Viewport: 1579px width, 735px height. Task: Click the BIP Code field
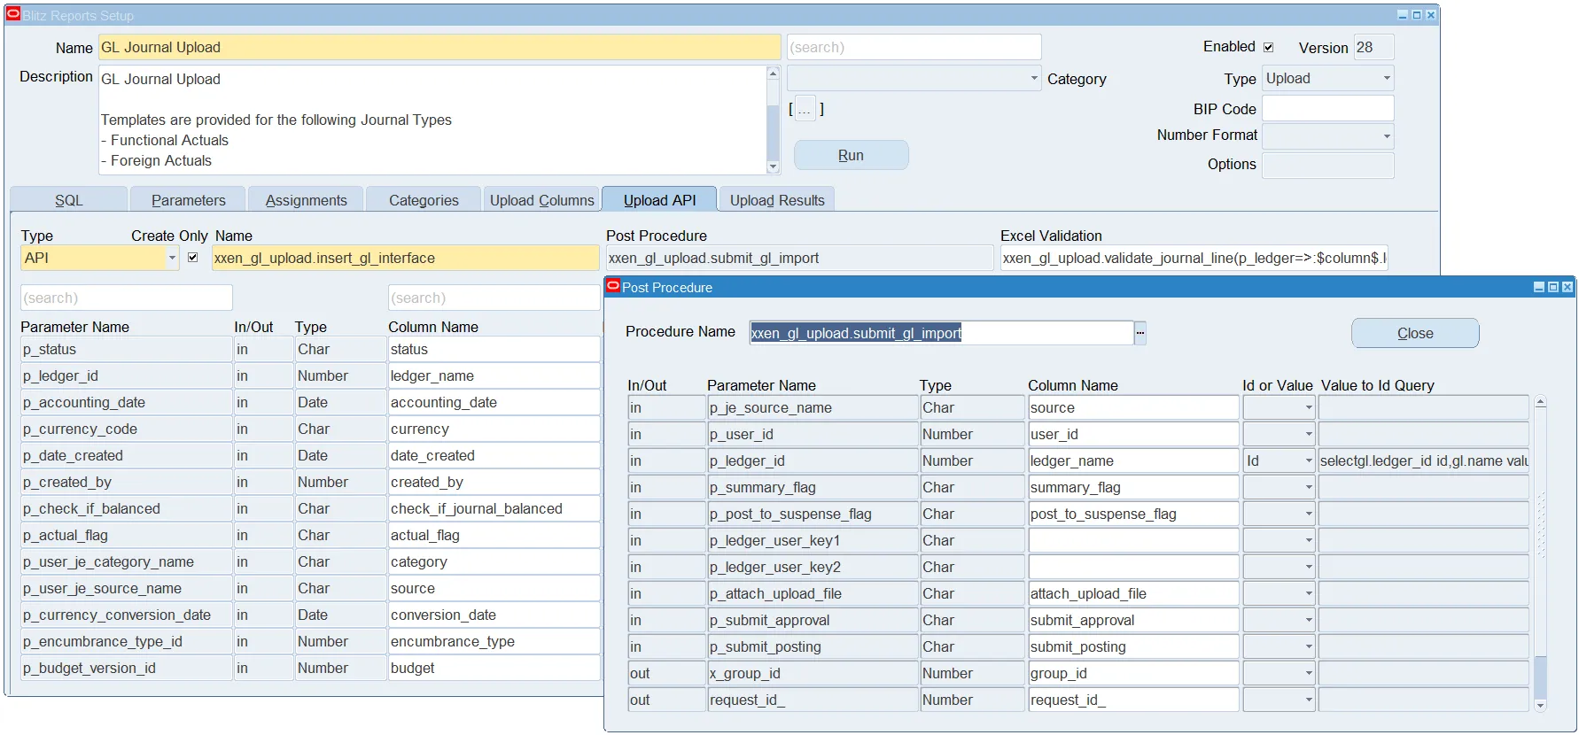(x=1327, y=109)
